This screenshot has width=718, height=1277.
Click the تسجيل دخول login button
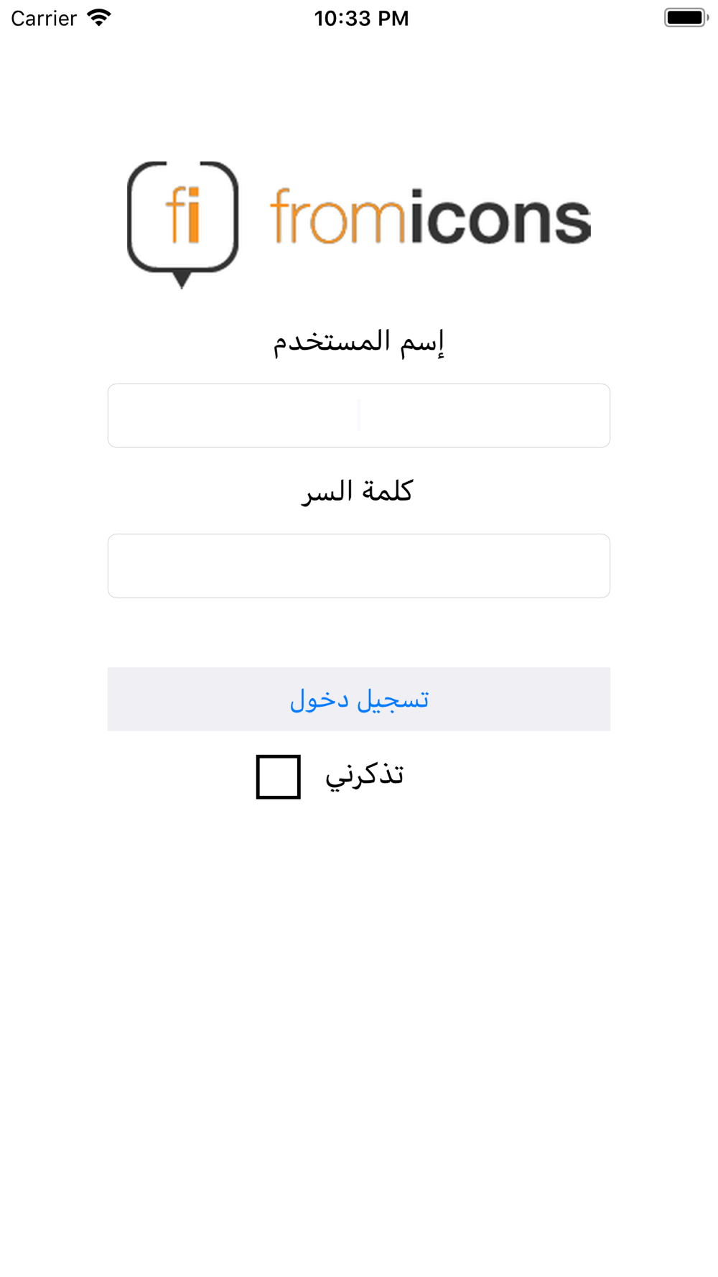point(359,699)
